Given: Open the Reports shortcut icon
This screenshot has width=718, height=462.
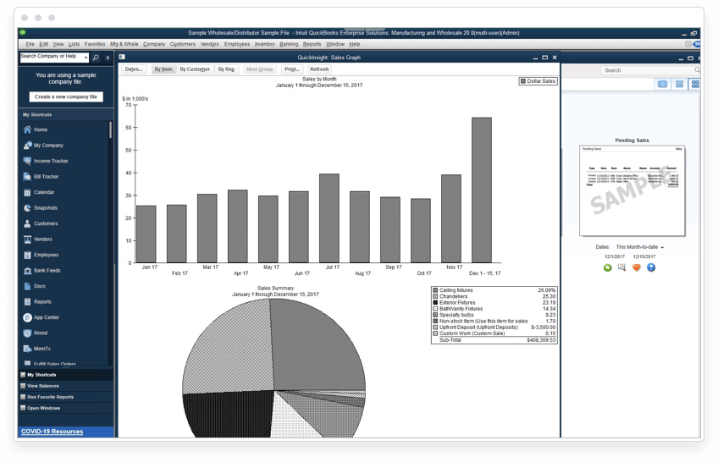Looking at the screenshot, I should [27, 301].
